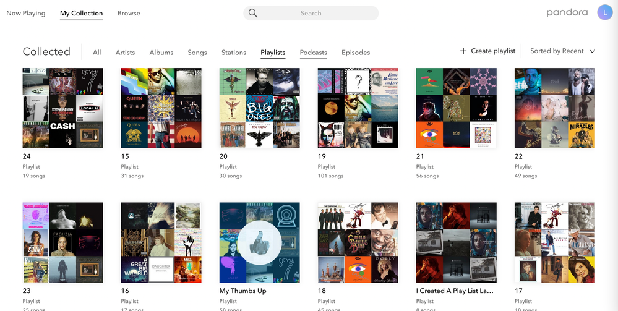The width and height of the screenshot is (618, 311).
Task: Click the Create playlist button
Action: point(492,51)
